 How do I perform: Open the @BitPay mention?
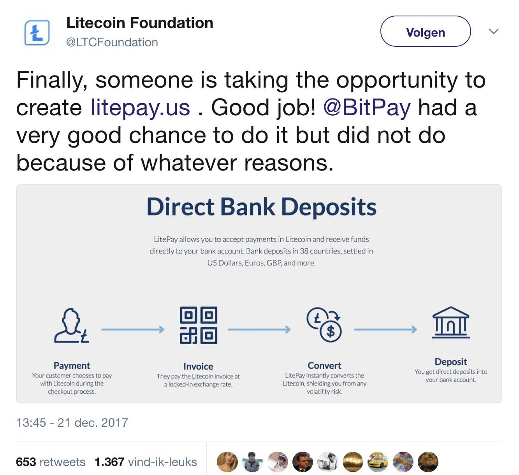(x=367, y=107)
